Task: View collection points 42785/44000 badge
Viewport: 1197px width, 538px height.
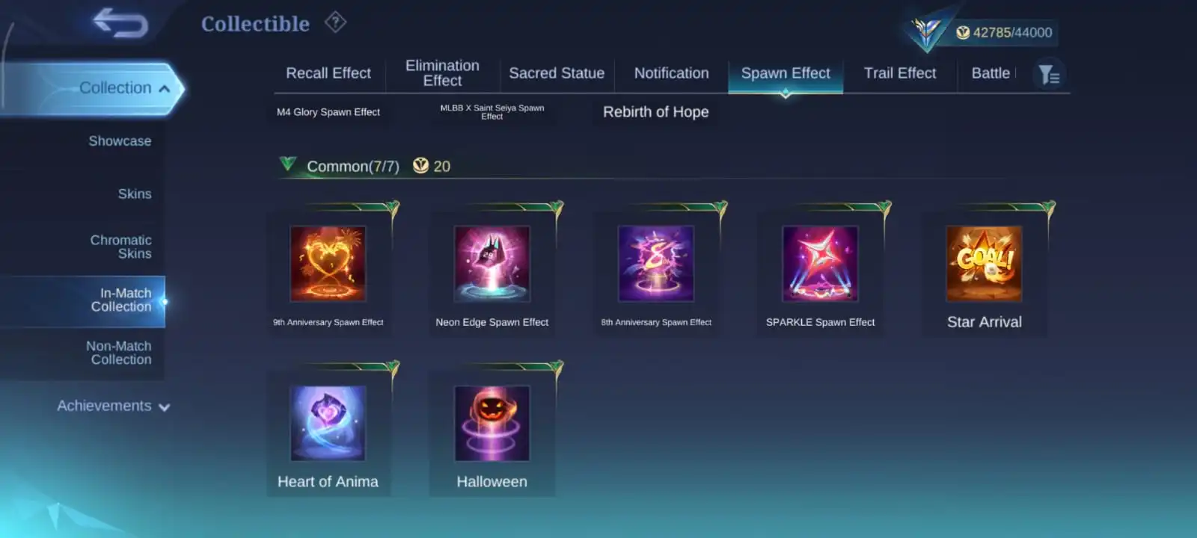Action: pyautogui.click(x=1004, y=32)
